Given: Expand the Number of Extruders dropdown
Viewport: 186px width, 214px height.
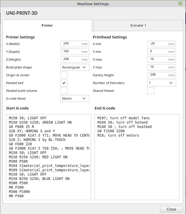Looking at the screenshot, I should click(x=162, y=83).
